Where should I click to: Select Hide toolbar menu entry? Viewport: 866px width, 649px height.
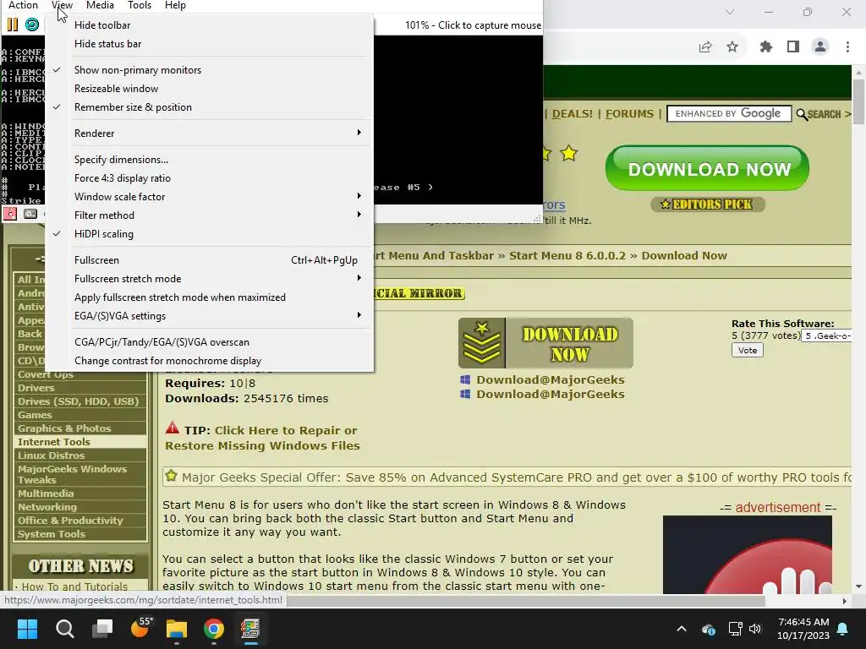click(210, 25)
